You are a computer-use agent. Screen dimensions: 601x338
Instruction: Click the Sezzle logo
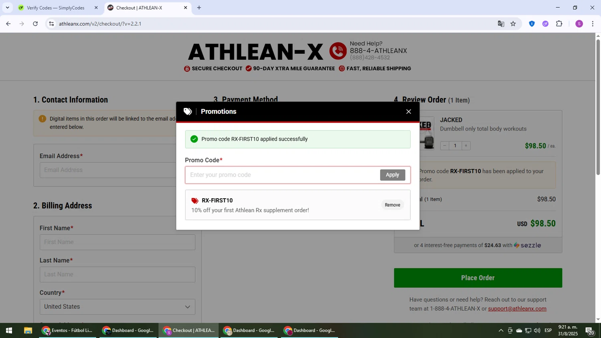pos(527,245)
